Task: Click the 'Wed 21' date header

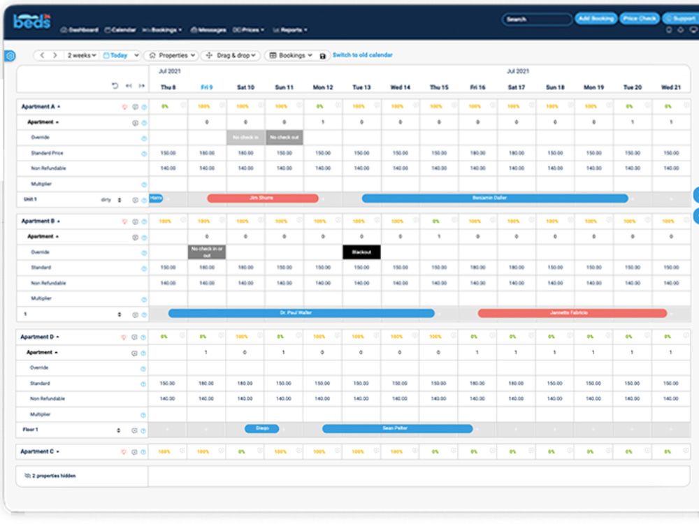Action: pos(671,87)
